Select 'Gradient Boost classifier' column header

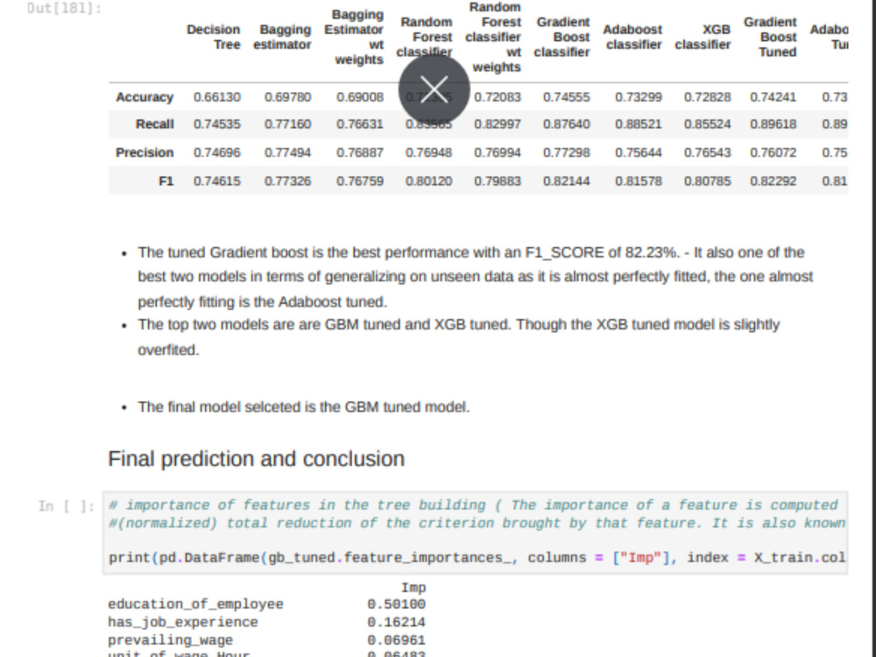tap(562, 37)
